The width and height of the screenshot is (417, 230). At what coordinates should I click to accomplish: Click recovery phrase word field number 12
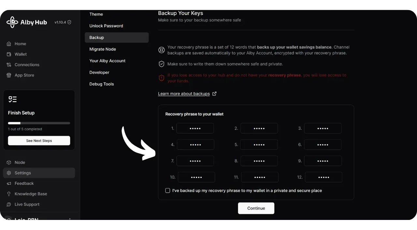[x=323, y=177]
